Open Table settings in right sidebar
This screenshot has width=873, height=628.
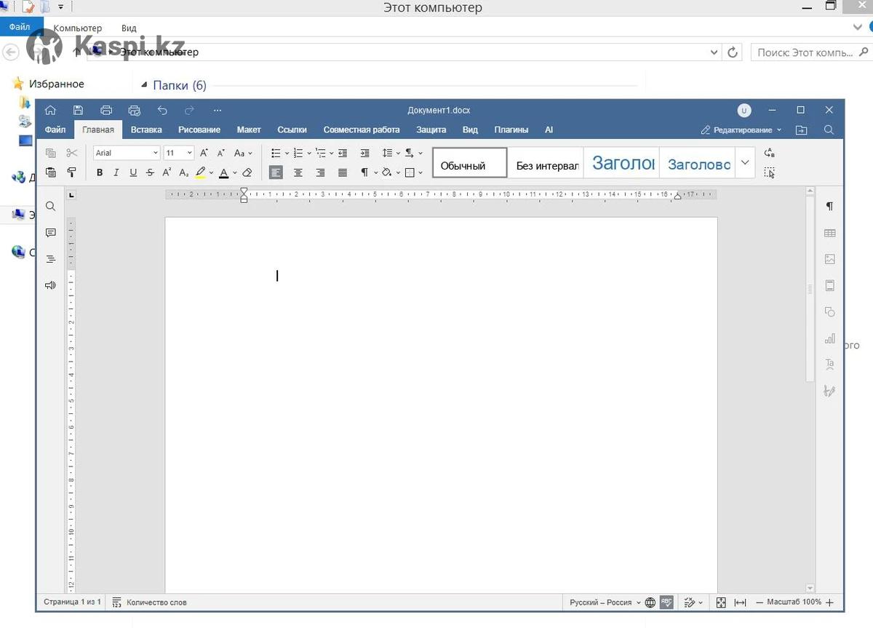coord(829,233)
